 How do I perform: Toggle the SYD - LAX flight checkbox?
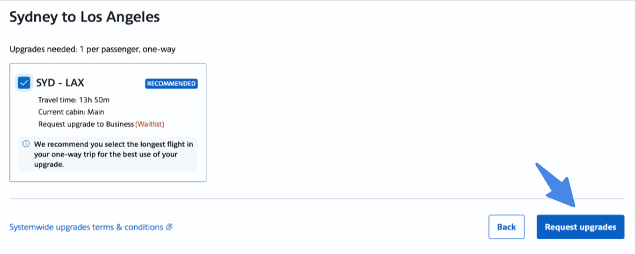click(24, 83)
